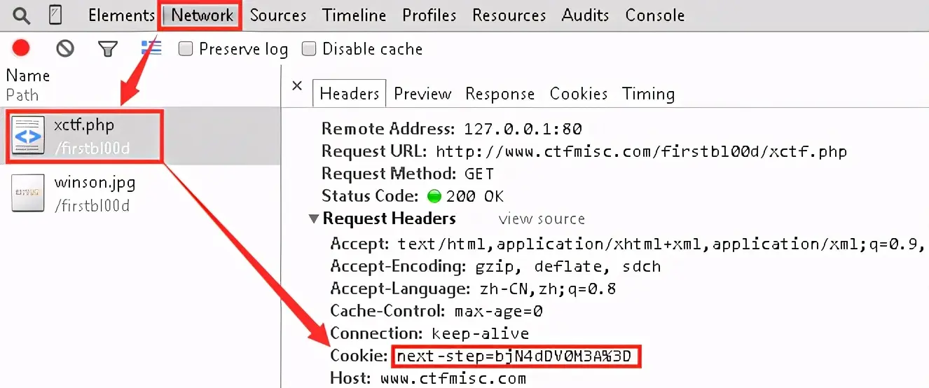Collapse the Request Headers section triangle

pyautogui.click(x=314, y=219)
